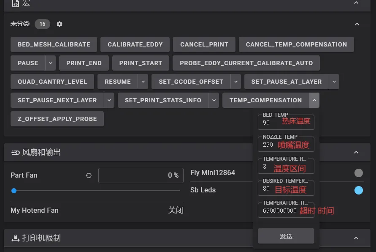Reset Part Fan speed with refresh icon
376x252 pixels.
pos(89,175)
